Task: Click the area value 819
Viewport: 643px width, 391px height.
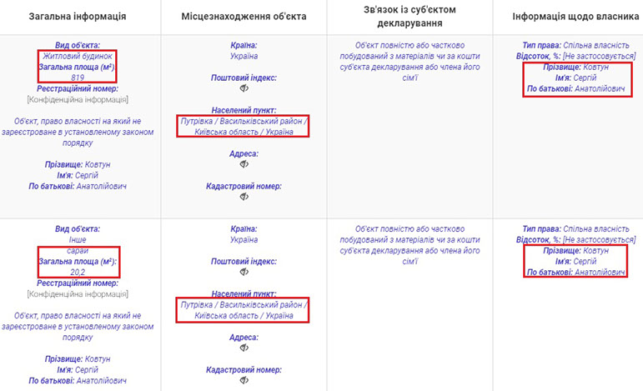Action: tap(78, 77)
